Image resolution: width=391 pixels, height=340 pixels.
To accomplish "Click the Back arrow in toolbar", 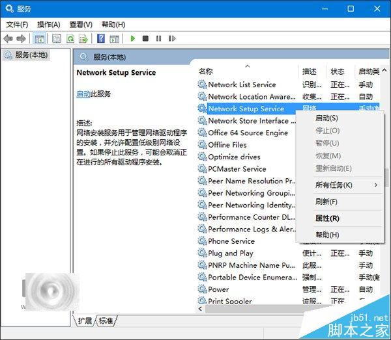I will 8,38.
